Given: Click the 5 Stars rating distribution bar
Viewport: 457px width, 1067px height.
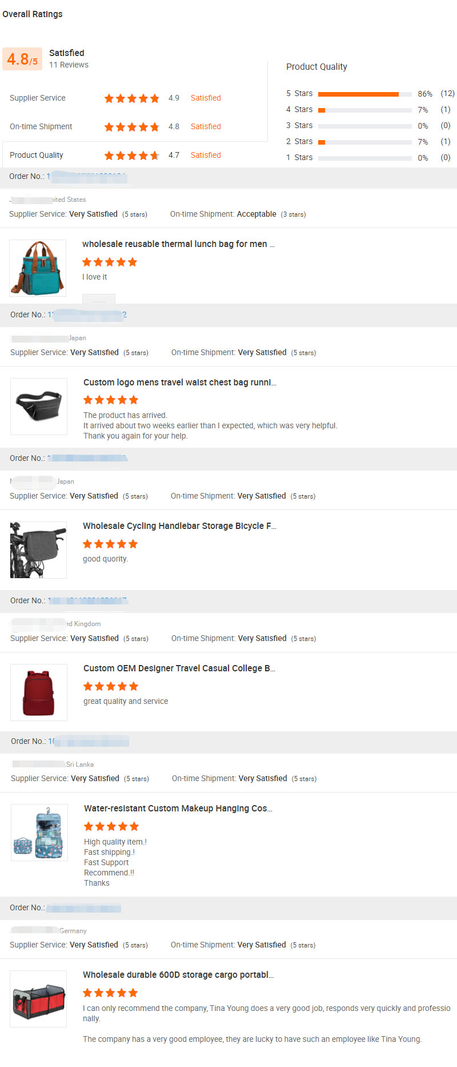Looking at the screenshot, I should (364, 94).
